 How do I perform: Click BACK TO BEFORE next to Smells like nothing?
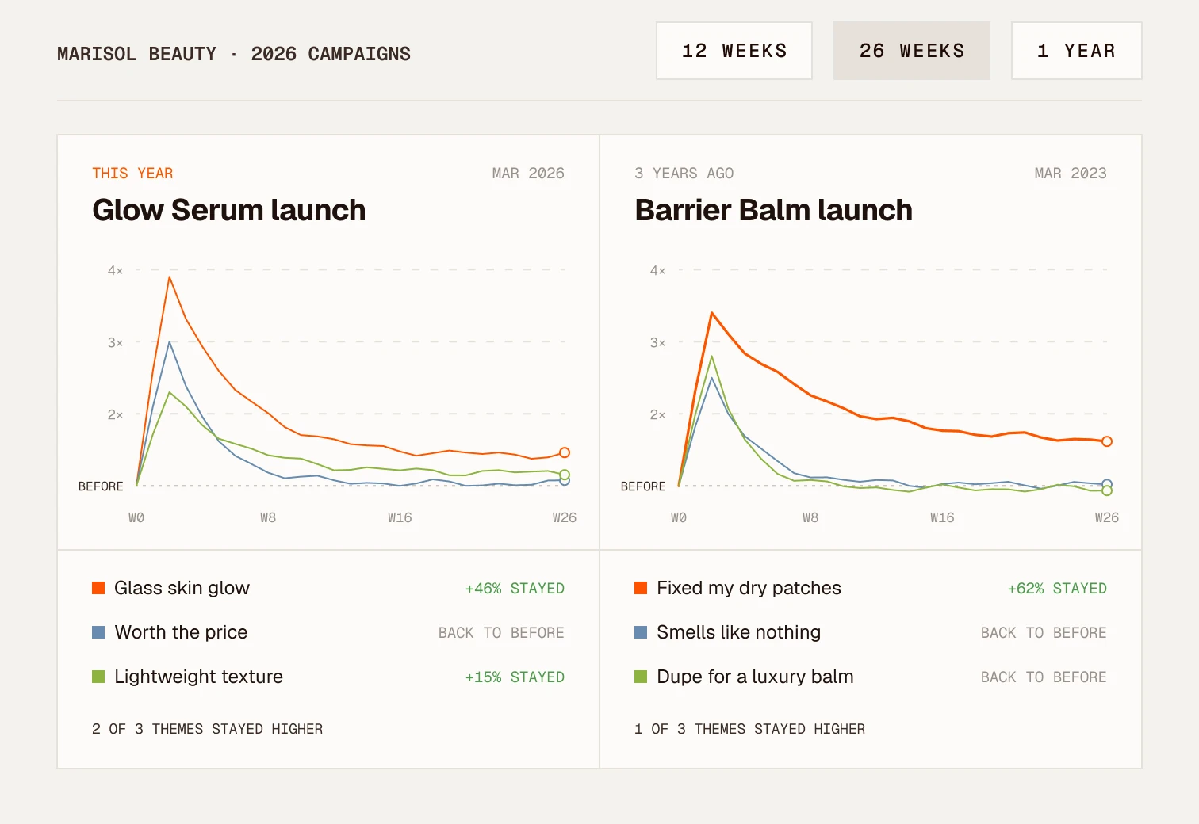coord(1044,633)
